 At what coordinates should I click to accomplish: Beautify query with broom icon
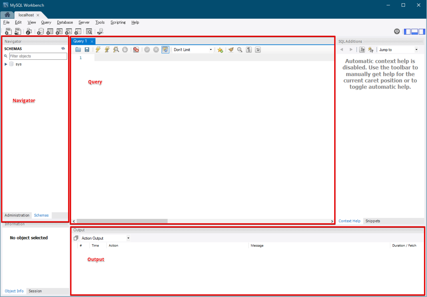pos(231,50)
